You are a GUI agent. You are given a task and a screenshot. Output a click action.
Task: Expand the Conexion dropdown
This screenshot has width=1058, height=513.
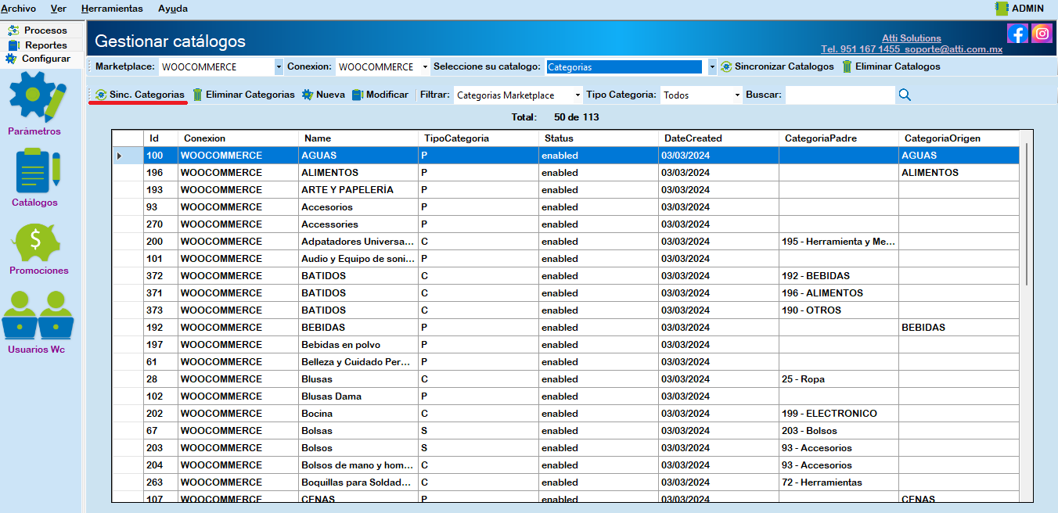pos(425,67)
